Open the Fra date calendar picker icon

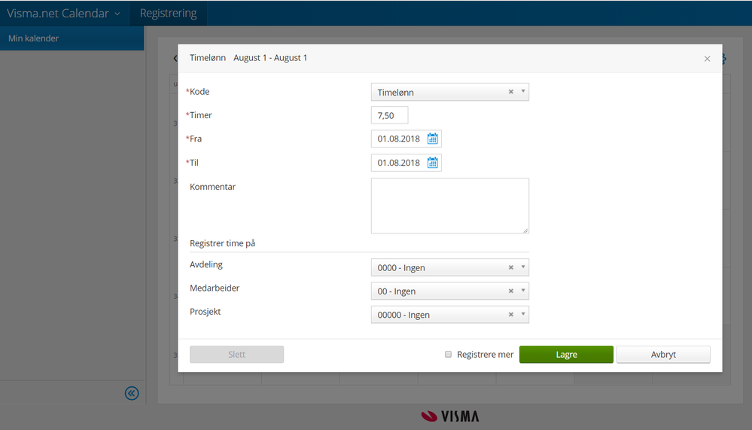click(x=433, y=139)
